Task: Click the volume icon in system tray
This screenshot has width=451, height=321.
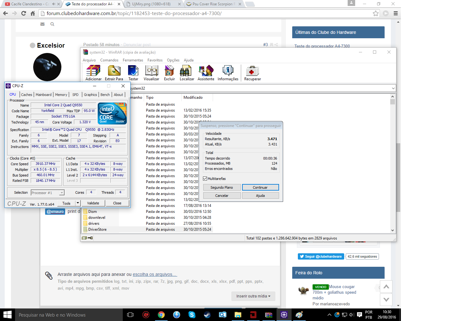Action: point(352,315)
